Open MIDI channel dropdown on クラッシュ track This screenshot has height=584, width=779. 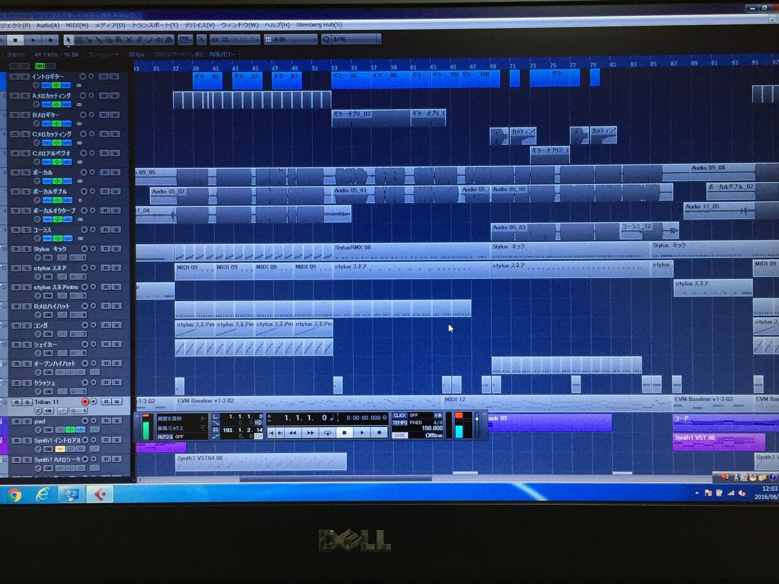point(78,391)
